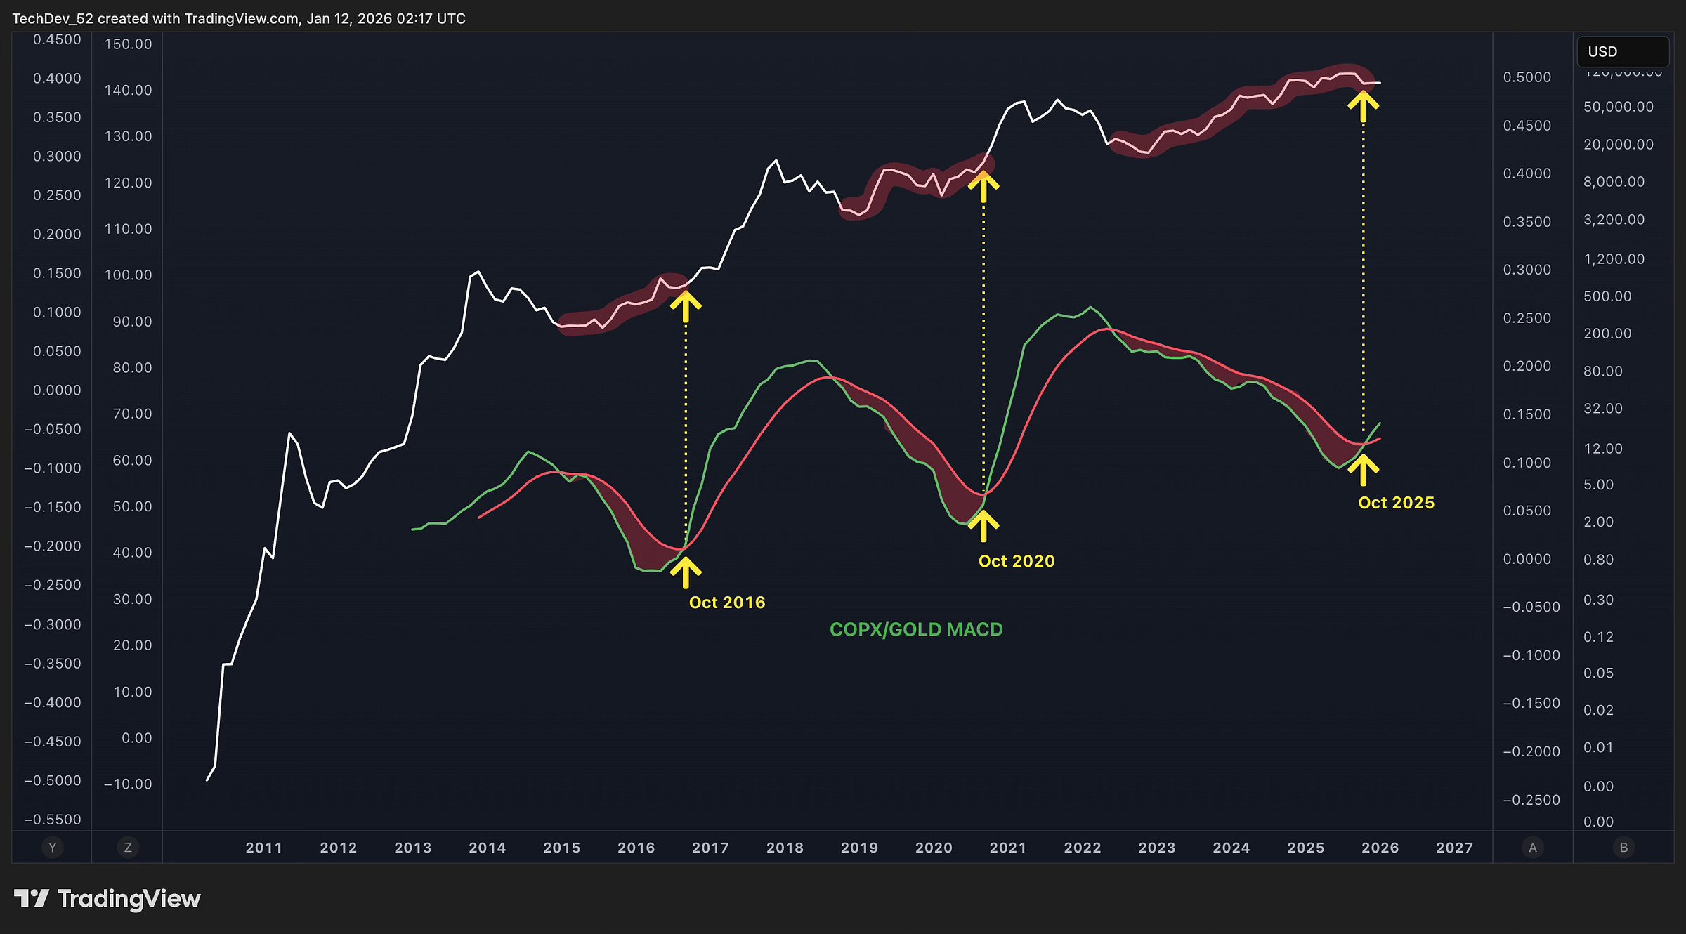This screenshot has width=1686, height=934.
Task: Click the Z scale badge at bottom
Action: click(128, 848)
